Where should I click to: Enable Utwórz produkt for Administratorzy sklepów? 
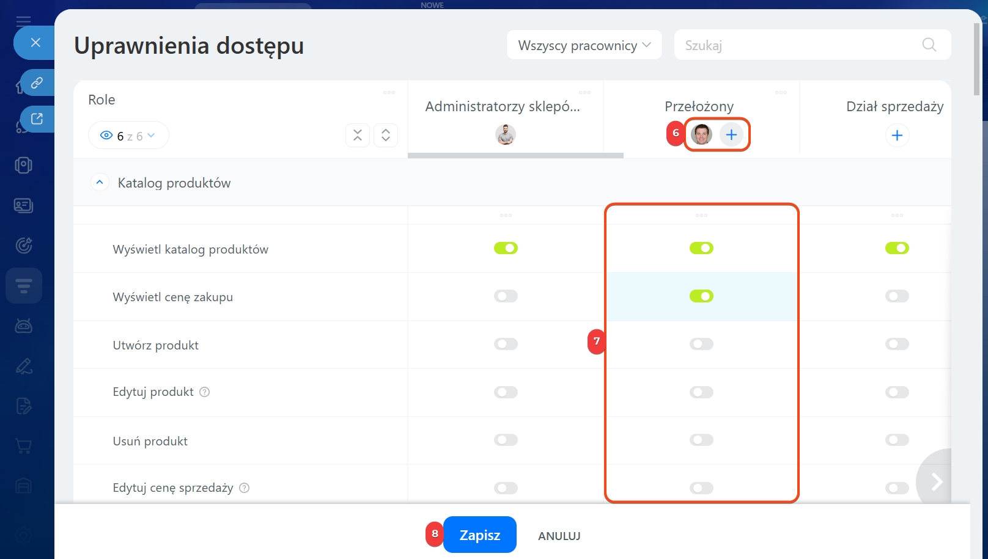click(x=506, y=345)
